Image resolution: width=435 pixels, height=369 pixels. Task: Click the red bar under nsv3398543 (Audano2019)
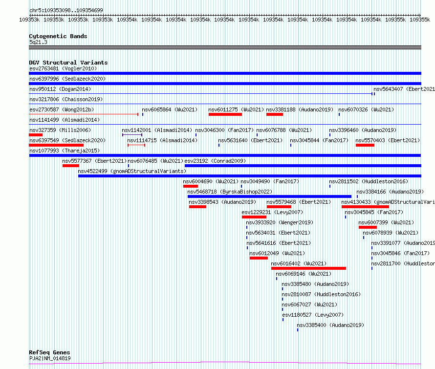[197, 207]
